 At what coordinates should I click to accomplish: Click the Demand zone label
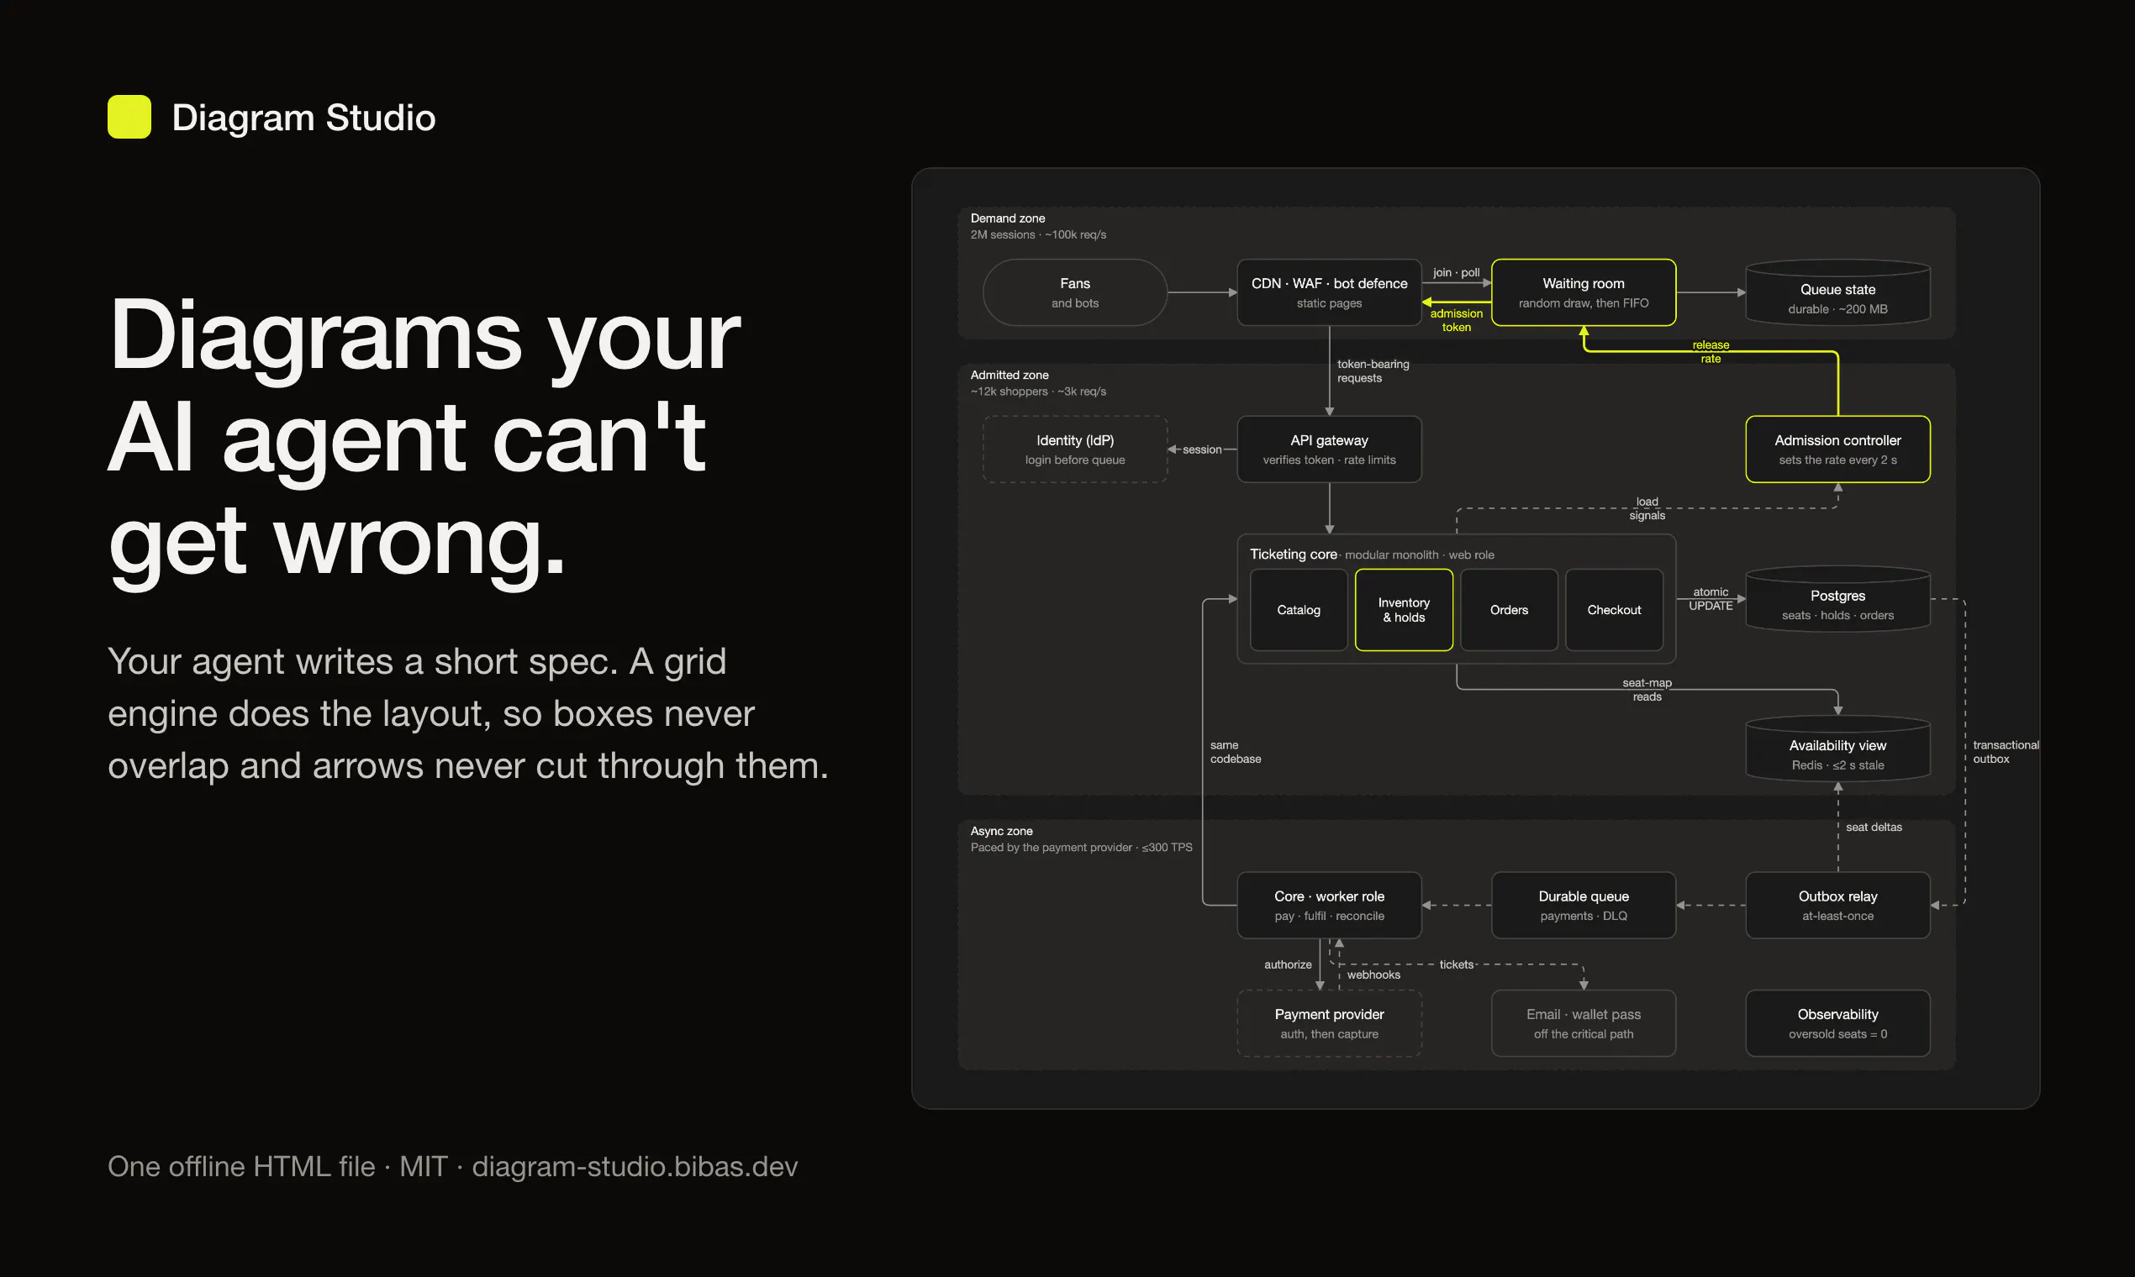tap(1007, 218)
